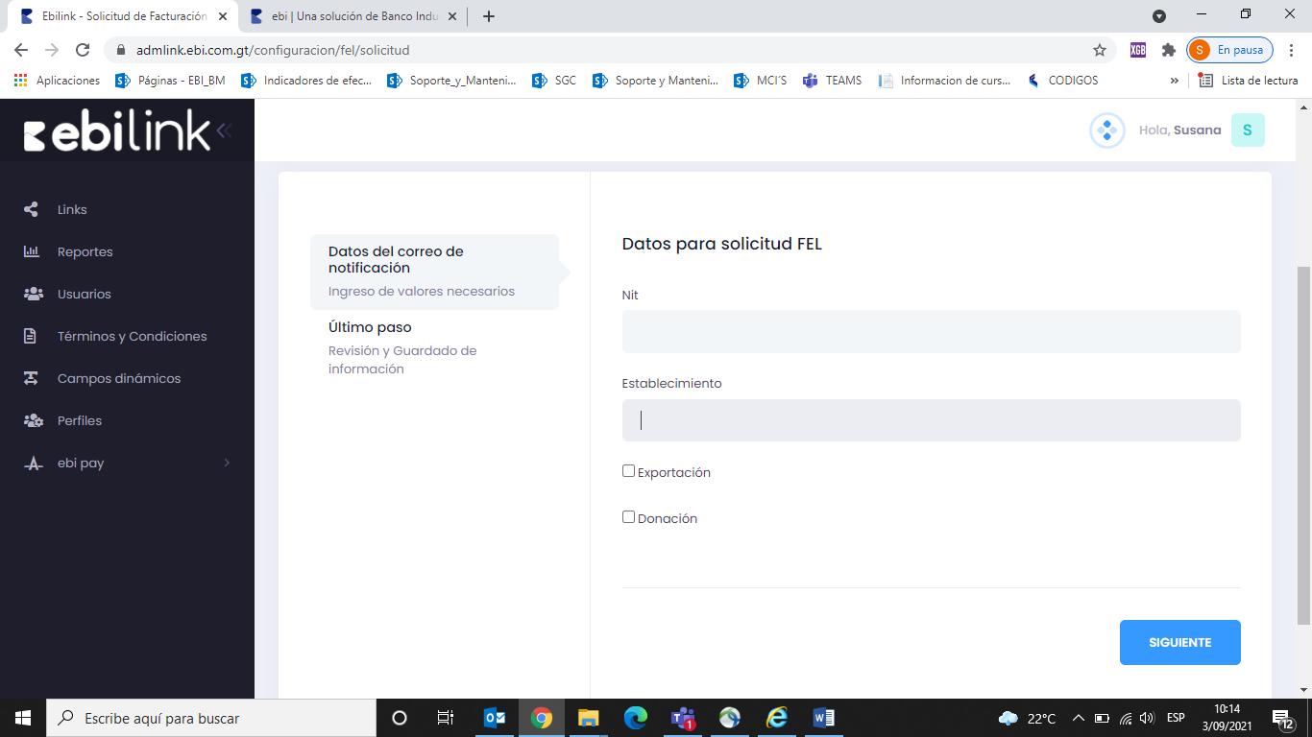Open the SGC bookmark
Image resolution: width=1312 pixels, height=737 pixels.
tap(554, 81)
